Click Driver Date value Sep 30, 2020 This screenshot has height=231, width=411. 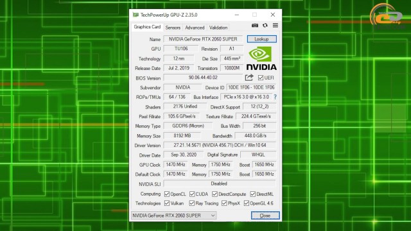point(184,155)
